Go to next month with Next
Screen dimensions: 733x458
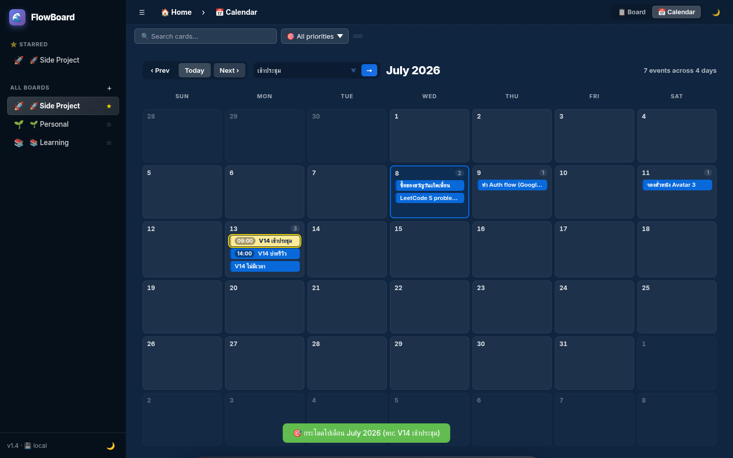tap(230, 71)
